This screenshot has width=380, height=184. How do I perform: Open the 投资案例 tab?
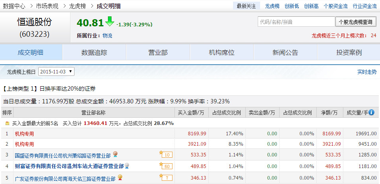(x=349, y=52)
